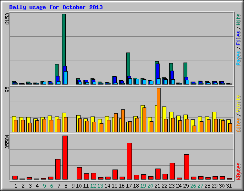The width and height of the screenshot is (244, 191).
Task: Click the blue Files legend label
Action: click(238, 38)
